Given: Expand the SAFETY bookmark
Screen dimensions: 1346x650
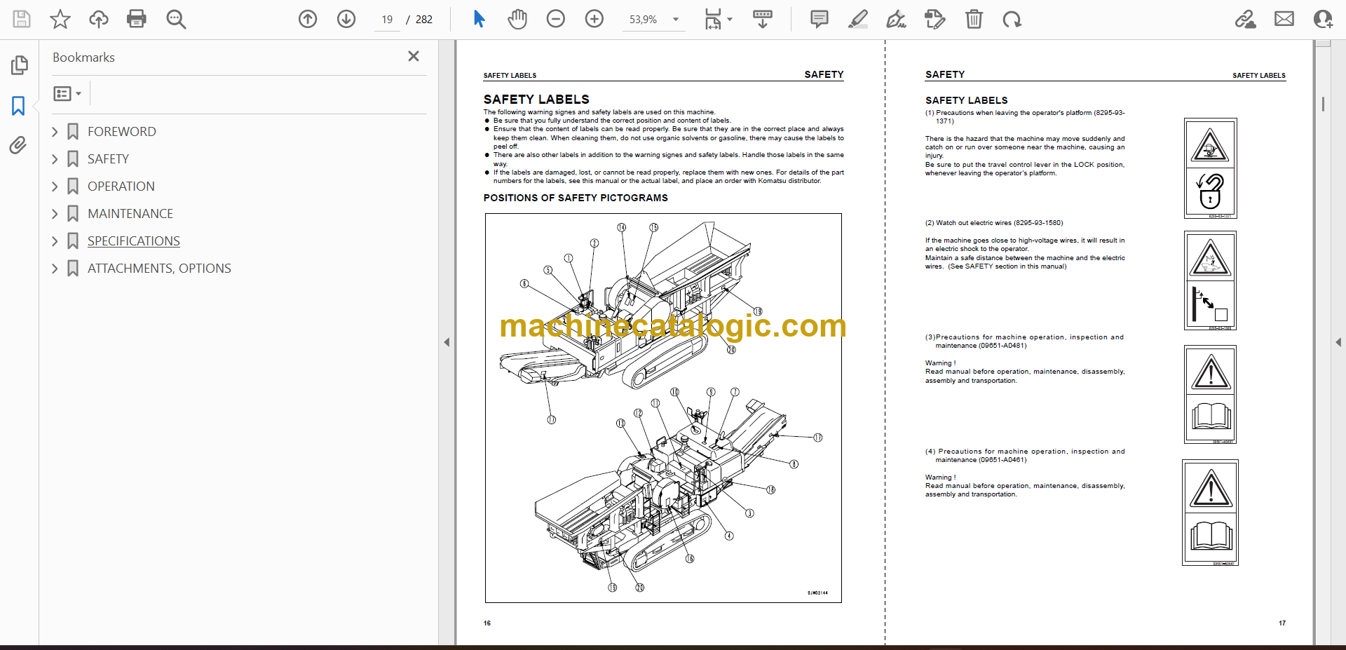Looking at the screenshot, I should coord(55,159).
